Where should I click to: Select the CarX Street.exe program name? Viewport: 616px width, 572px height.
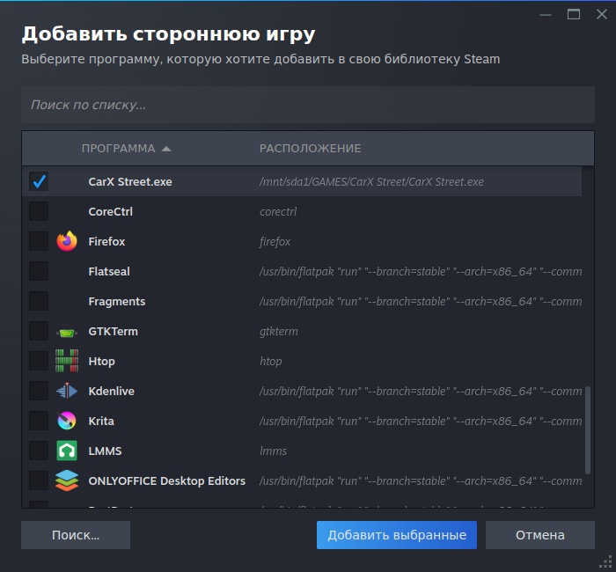pyautogui.click(x=130, y=181)
